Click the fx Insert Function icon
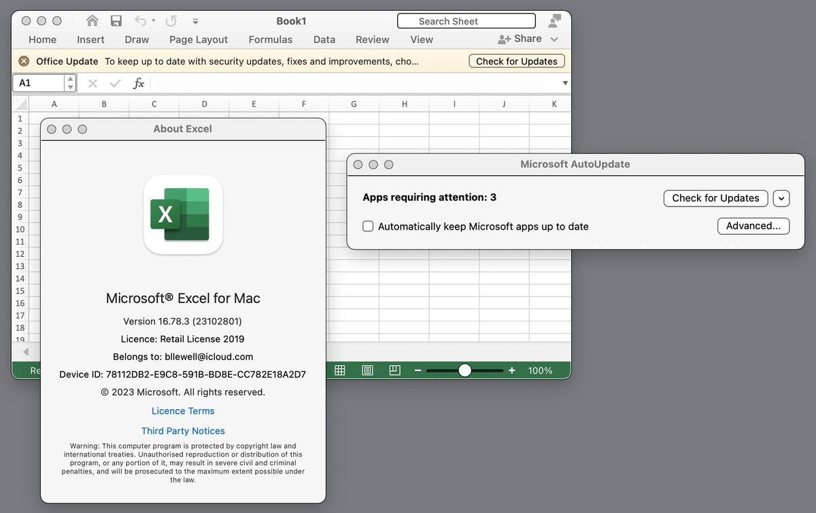816x513 pixels. (139, 83)
